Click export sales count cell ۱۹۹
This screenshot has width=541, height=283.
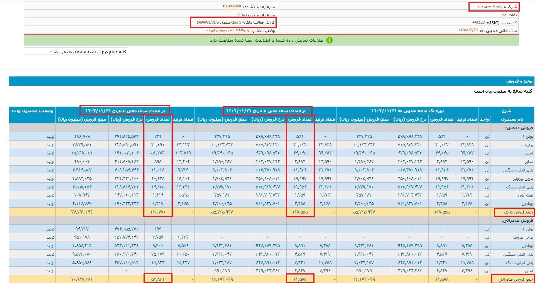(x=157, y=229)
